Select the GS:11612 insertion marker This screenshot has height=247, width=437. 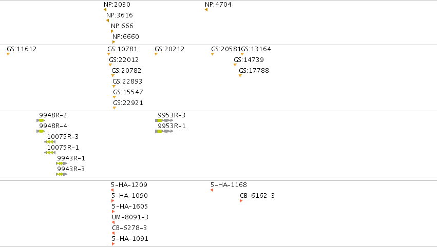[8, 54]
